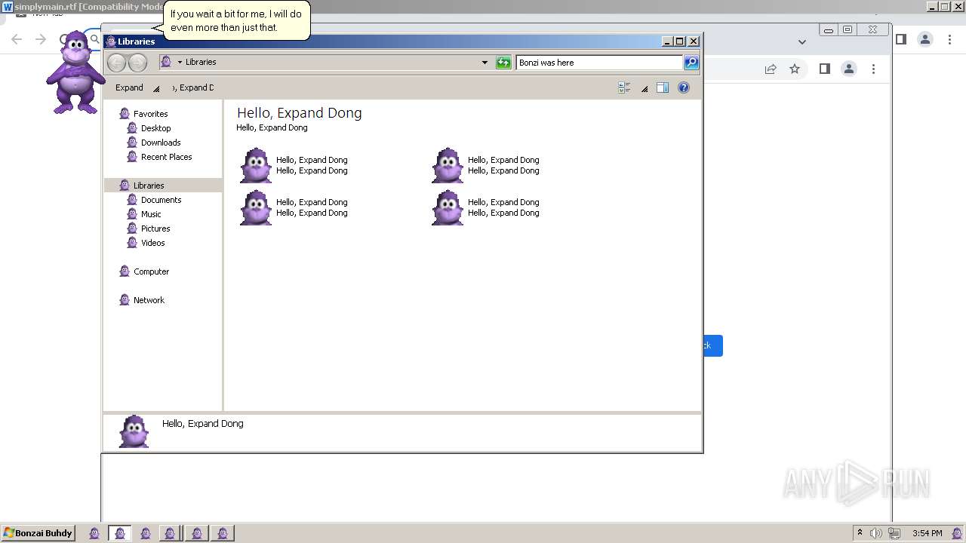Screen dimensions: 966x543
Task: Select Computer in the navigation pane
Action: (152, 271)
